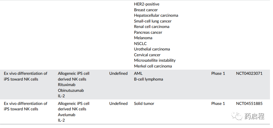Open trial identifier NCT04551885
The width and height of the screenshot is (273, 128).
(249, 104)
